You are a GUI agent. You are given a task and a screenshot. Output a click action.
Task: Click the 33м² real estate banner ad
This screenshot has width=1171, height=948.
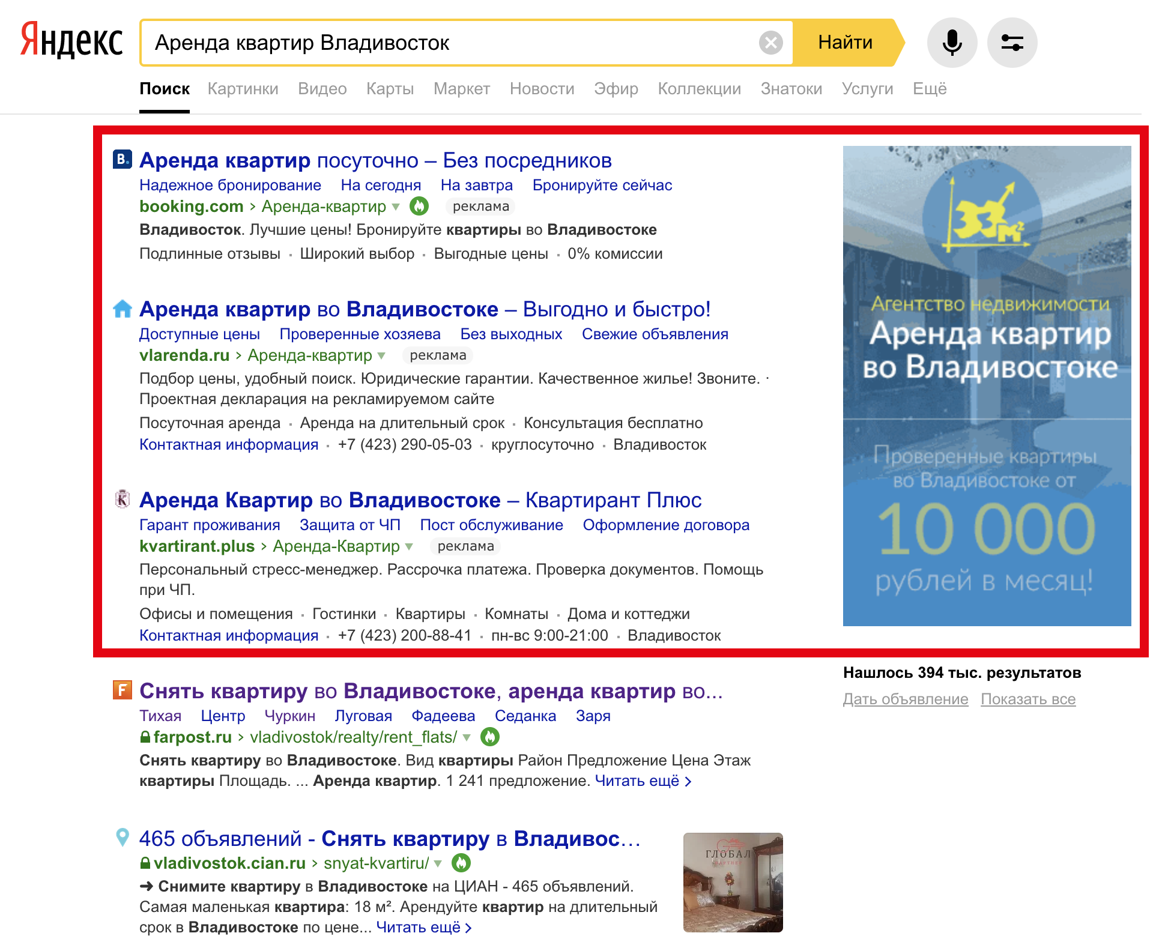point(987,385)
